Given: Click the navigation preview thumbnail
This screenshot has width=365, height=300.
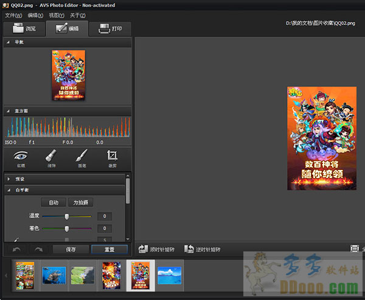Looking at the screenshot, I should pos(68,75).
